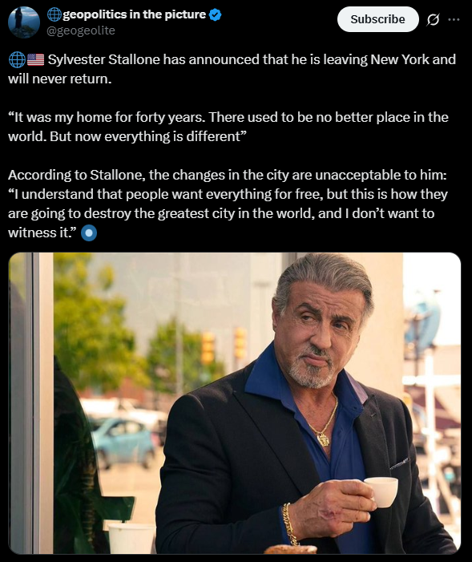The height and width of the screenshot is (562, 472).
Task: Subscribe to geopolitics in the picture
Action: 377,19
